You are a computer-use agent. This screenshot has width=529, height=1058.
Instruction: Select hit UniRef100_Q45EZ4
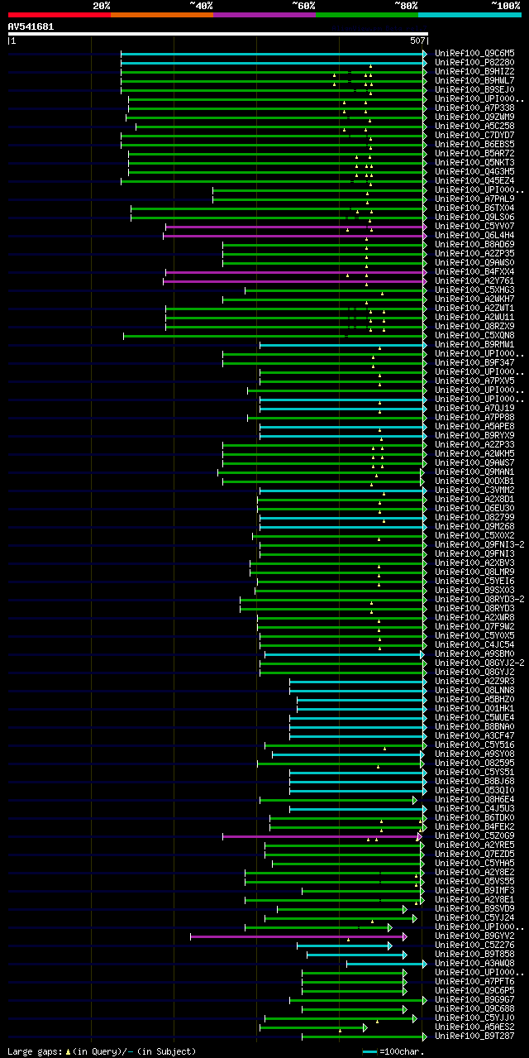[474, 181]
